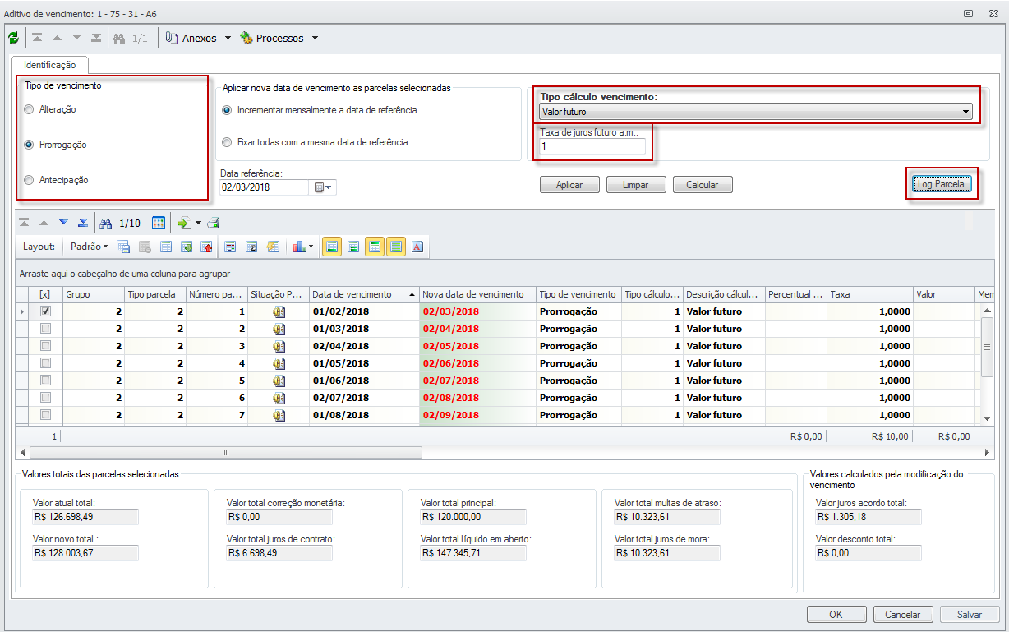Open the Data referência calendar picker
This screenshot has height=632, width=1009.
coord(322,187)
